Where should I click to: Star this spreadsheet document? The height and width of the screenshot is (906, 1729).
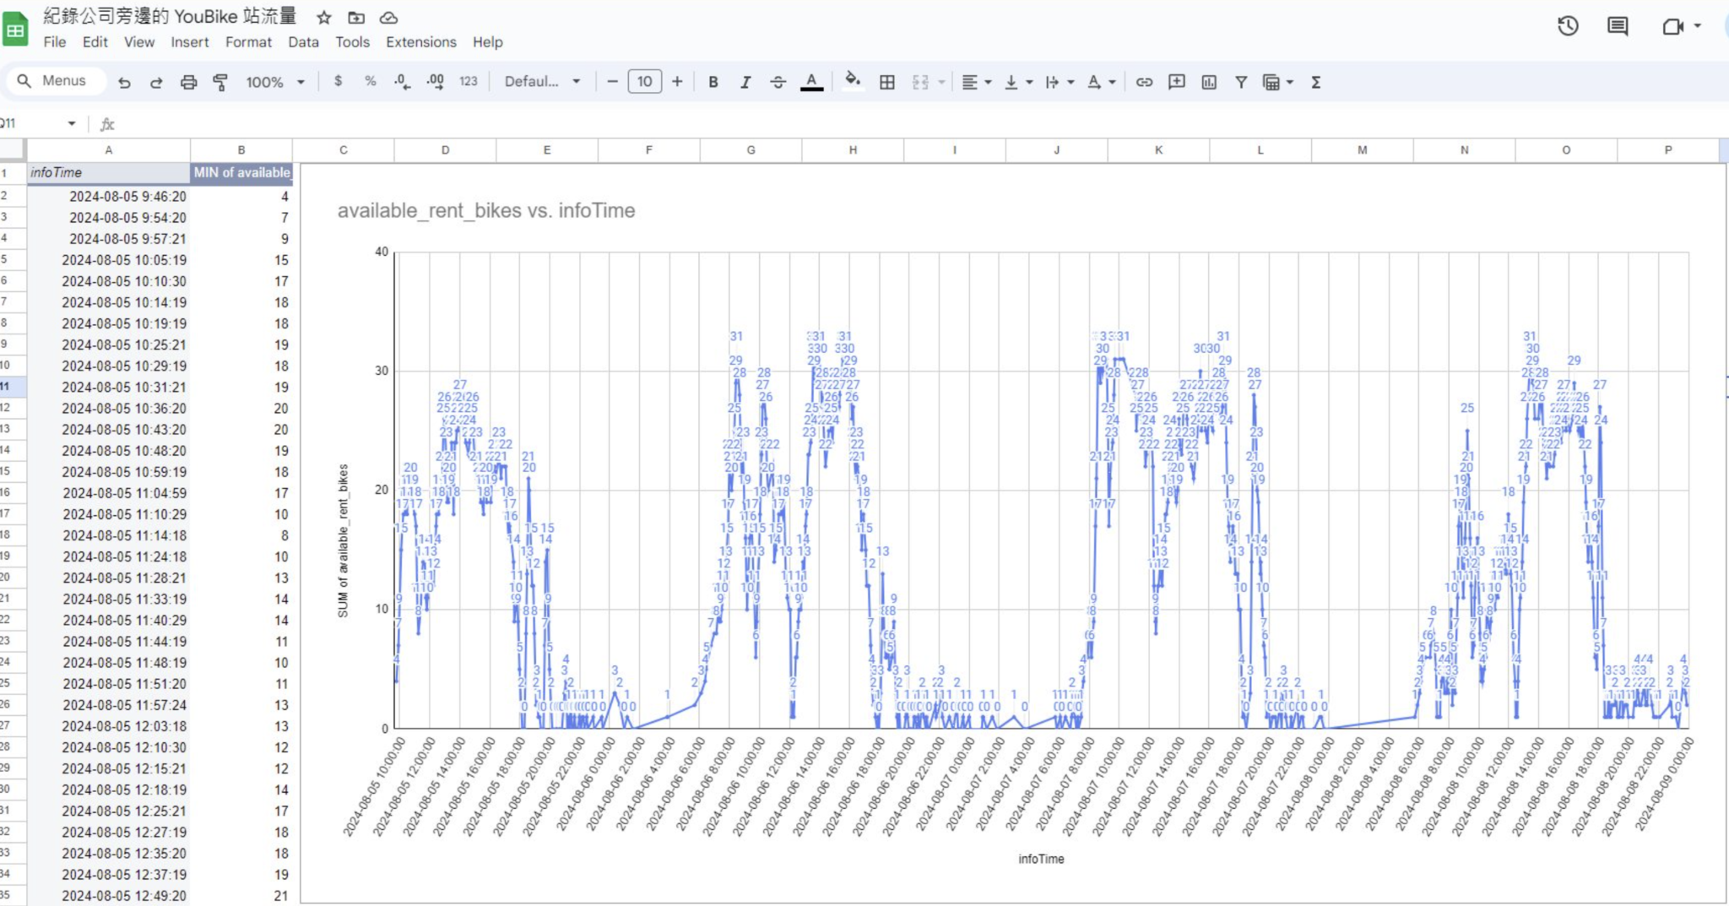[x=323, y=17]
